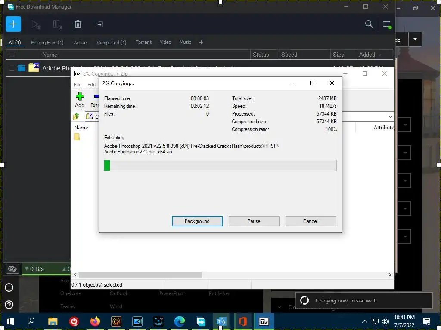Open the notification center icon
441x330 pixels.
427,321
